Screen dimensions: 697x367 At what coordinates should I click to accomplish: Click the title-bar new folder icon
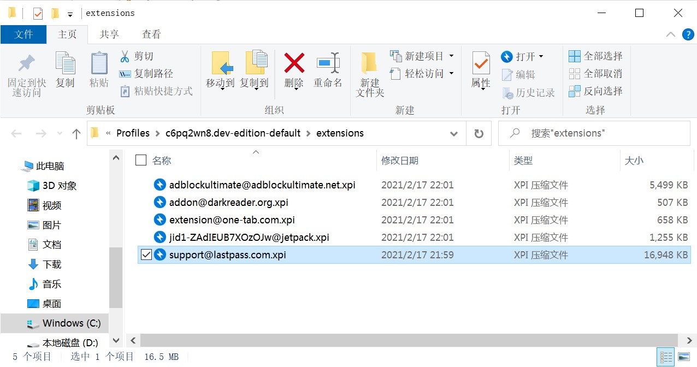point(55,13)
